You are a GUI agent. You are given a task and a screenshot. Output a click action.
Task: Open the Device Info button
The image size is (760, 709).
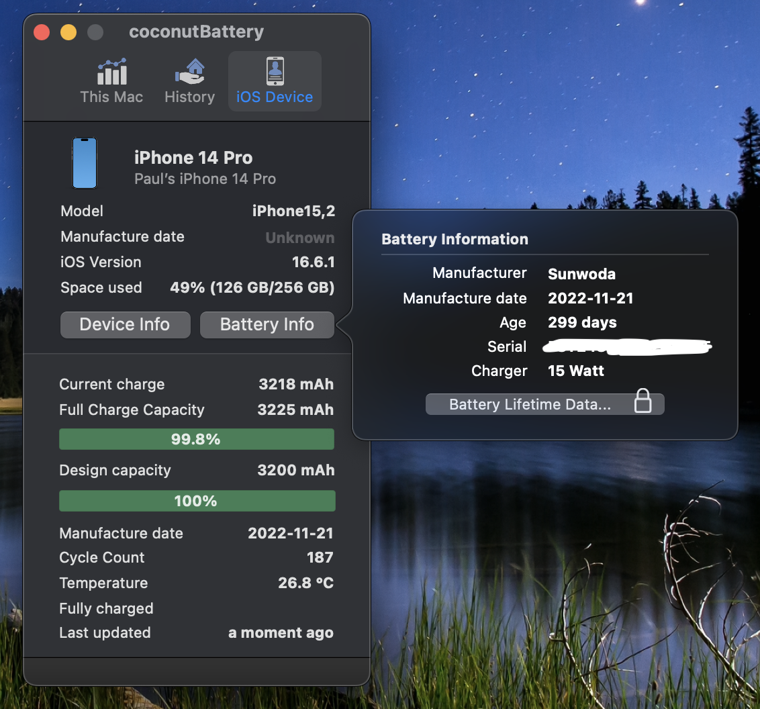(125, 324)
